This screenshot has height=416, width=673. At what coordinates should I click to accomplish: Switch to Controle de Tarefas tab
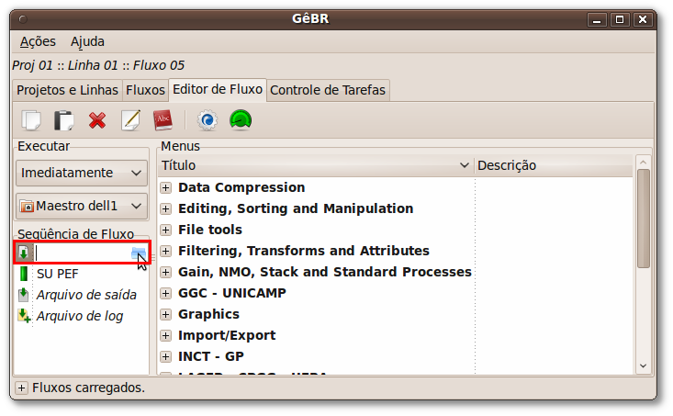point(328,90)
